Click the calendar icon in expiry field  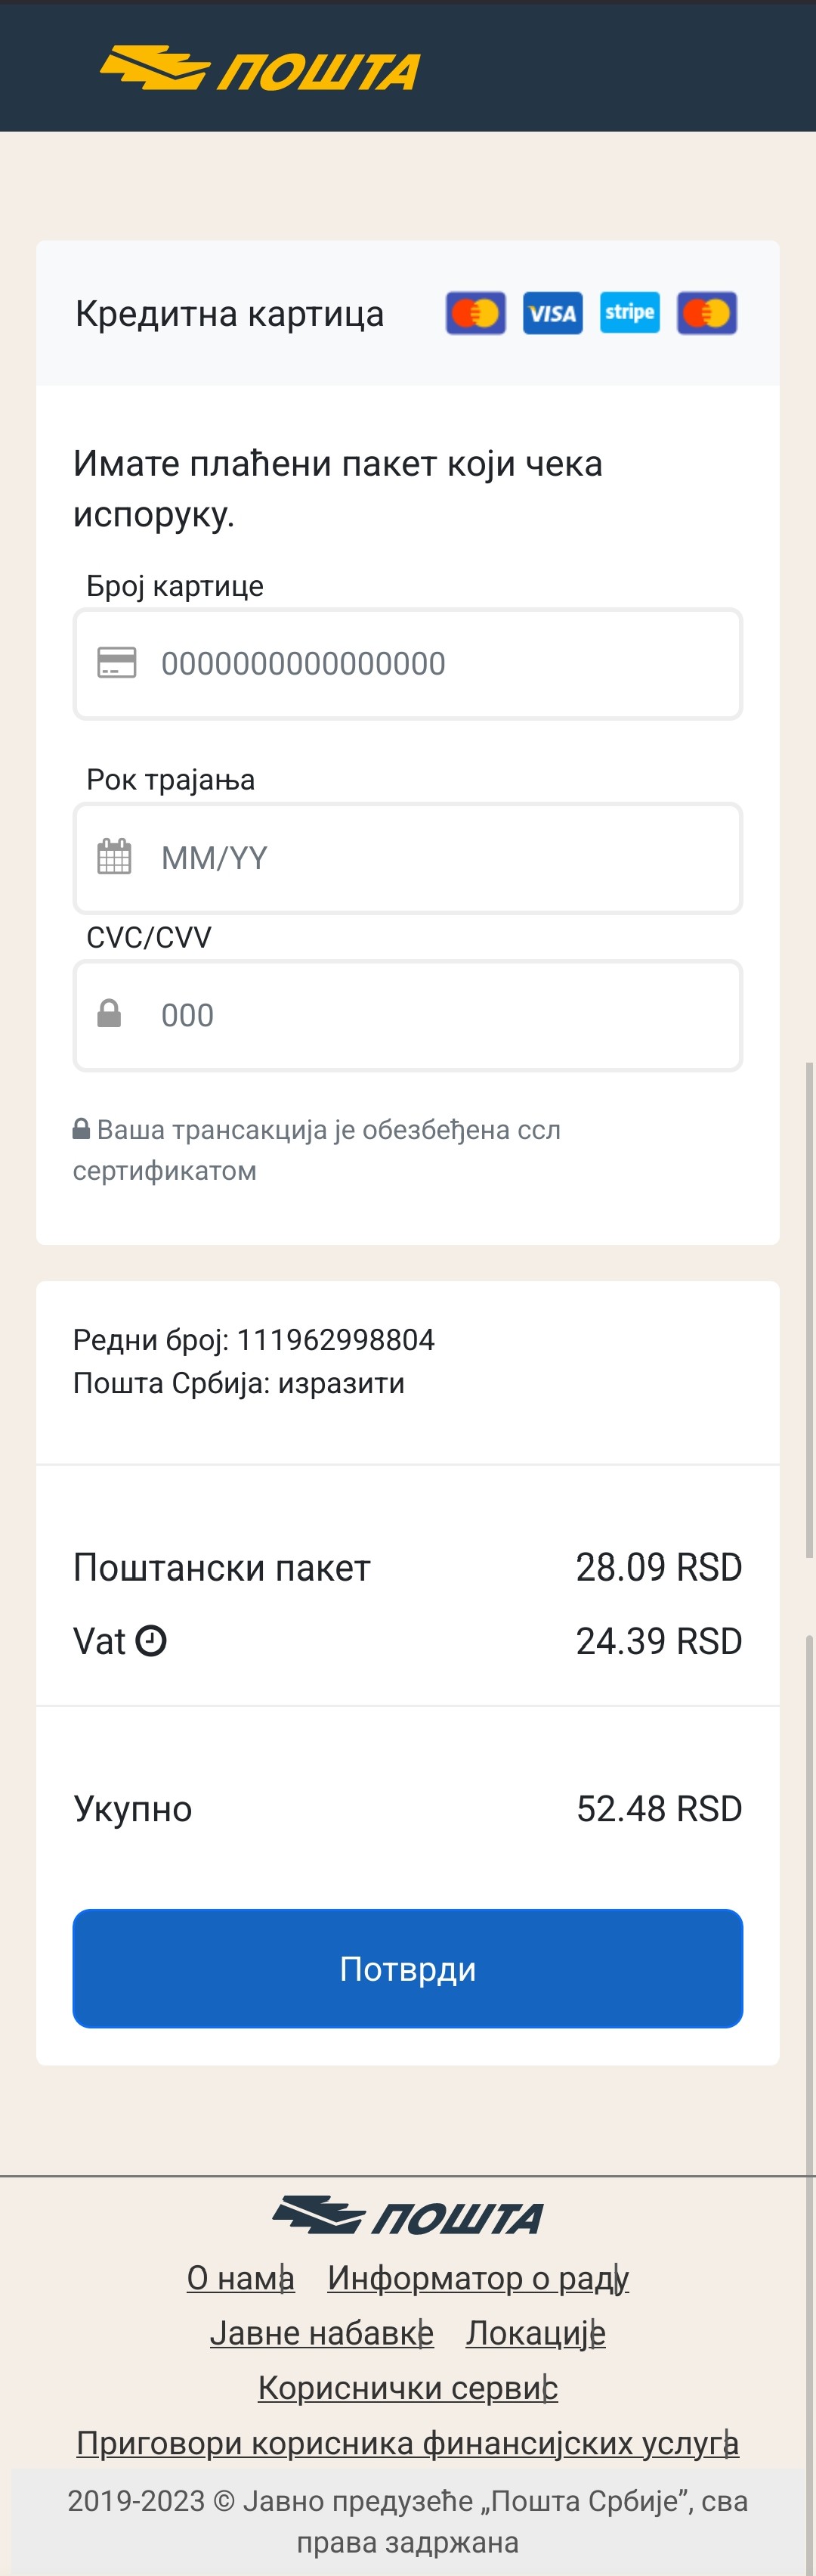pos(114,857)
